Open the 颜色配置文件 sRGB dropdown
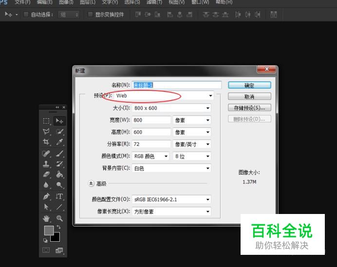 [171, 199]
